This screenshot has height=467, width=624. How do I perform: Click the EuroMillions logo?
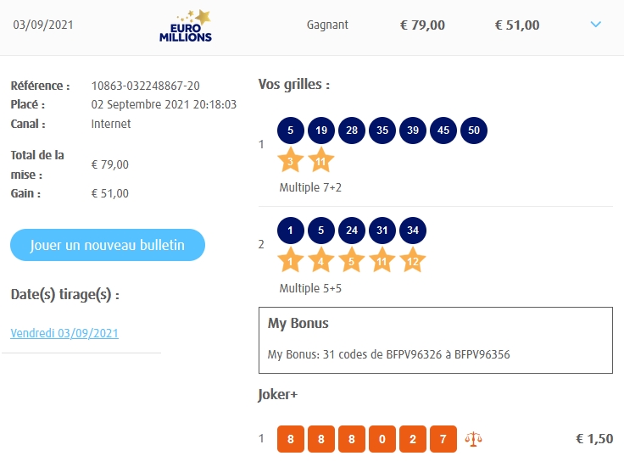(x=185, y=25)
